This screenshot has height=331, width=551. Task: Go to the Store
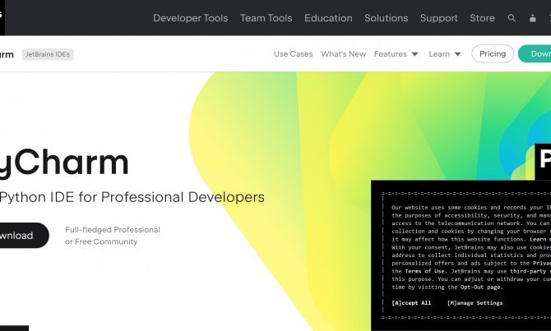point(482,18)
